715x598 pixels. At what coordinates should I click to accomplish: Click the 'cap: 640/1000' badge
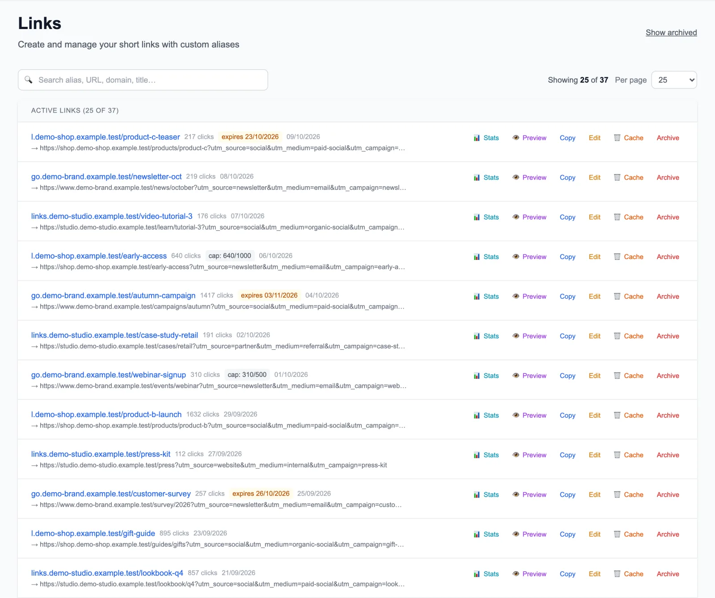point(230,256)
